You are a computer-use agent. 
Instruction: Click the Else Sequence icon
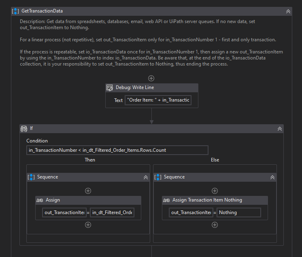(158, 177)
